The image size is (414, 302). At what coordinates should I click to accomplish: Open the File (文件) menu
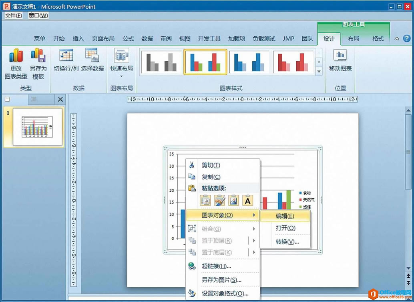(x=14, y=16)
